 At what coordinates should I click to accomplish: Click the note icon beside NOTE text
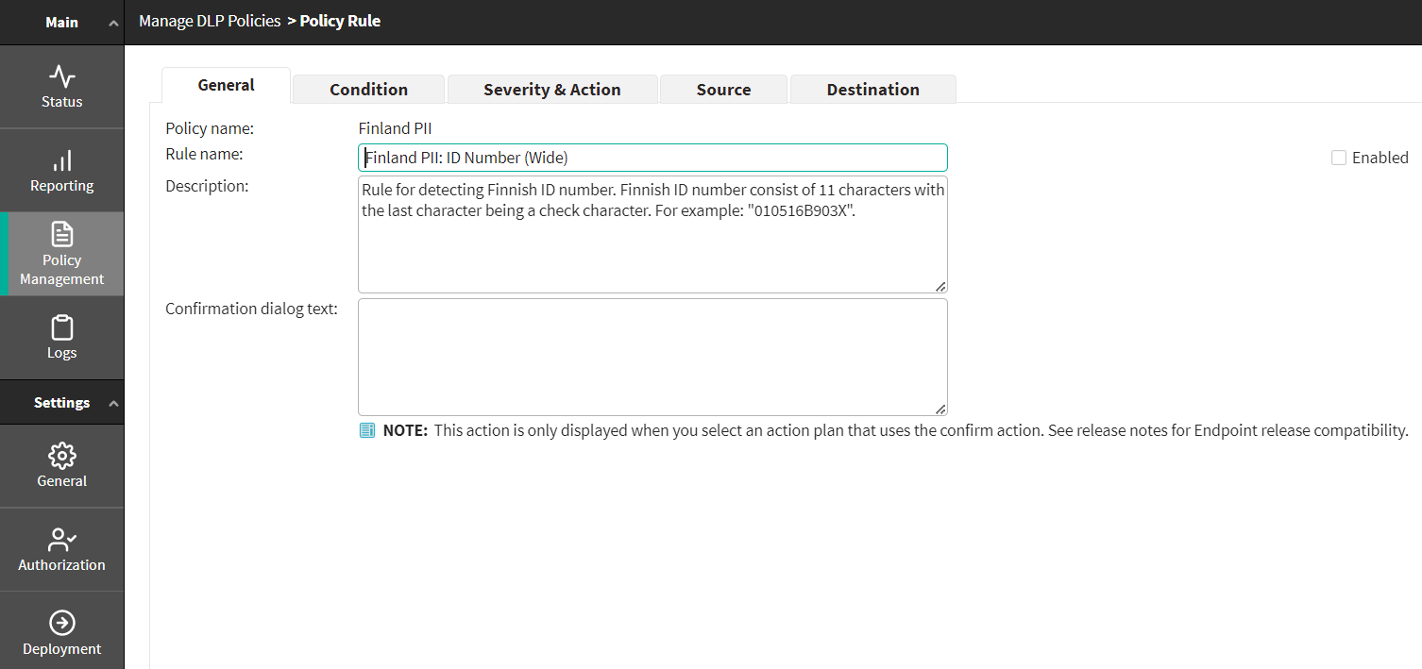(x=367, y=430)
